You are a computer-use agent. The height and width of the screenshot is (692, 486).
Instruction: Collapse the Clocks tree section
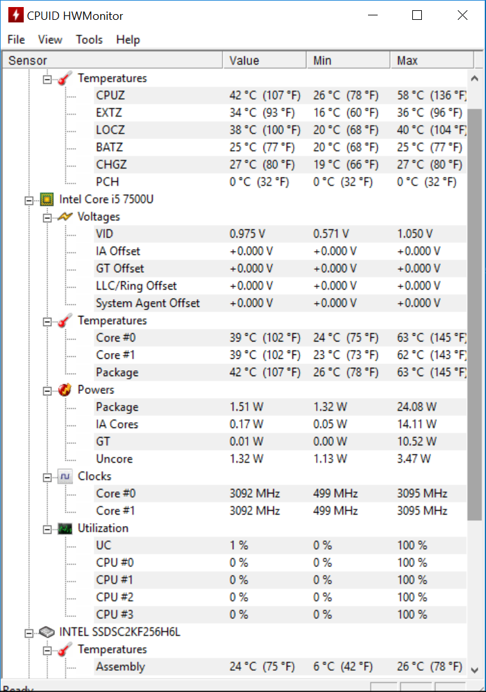[x=47, y=477]
